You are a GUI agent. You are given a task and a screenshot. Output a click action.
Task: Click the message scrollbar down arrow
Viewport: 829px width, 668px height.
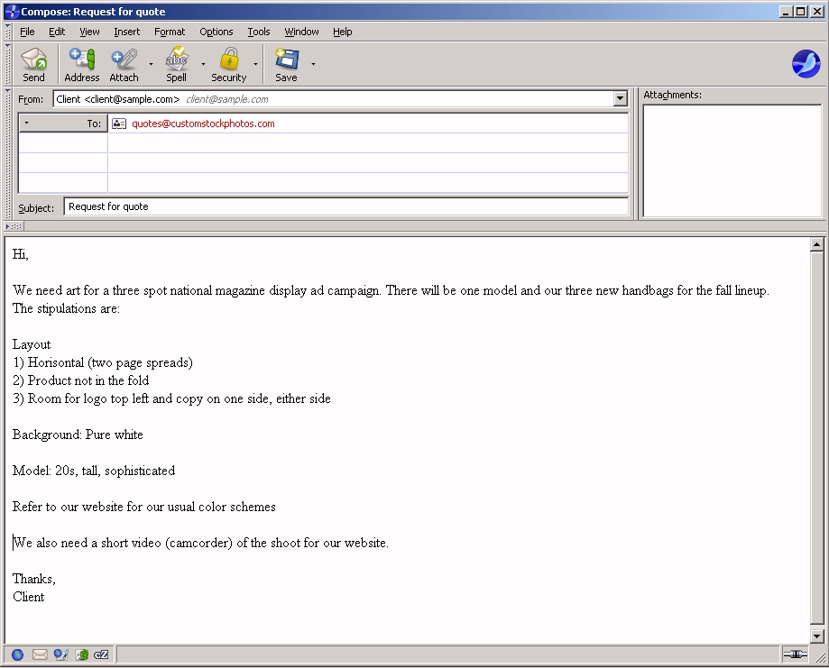coord(816,636)
